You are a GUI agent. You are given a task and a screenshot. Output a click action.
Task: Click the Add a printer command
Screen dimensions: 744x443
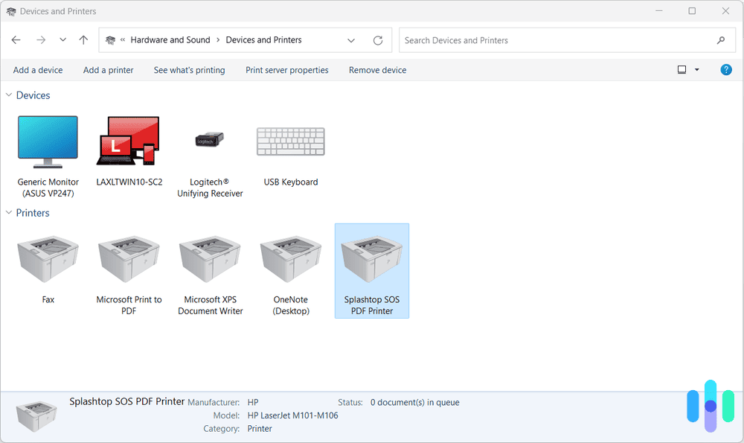pos(109,69)
